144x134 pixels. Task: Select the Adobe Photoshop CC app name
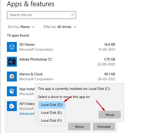tap(36, 59)
